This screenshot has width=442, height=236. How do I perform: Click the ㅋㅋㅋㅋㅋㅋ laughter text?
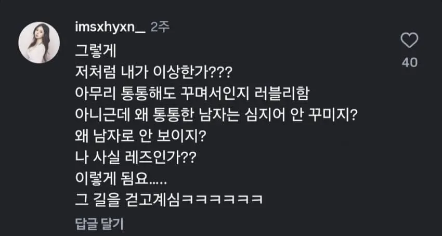pos(223,200)
